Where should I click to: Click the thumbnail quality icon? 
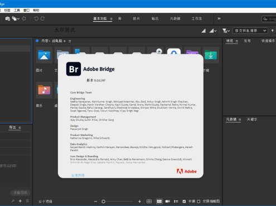click(204, 31)
